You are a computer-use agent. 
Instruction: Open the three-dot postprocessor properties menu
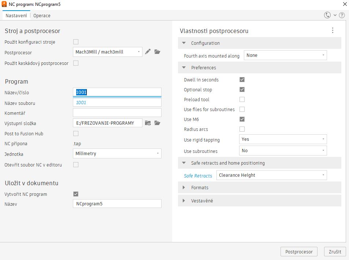333,30
